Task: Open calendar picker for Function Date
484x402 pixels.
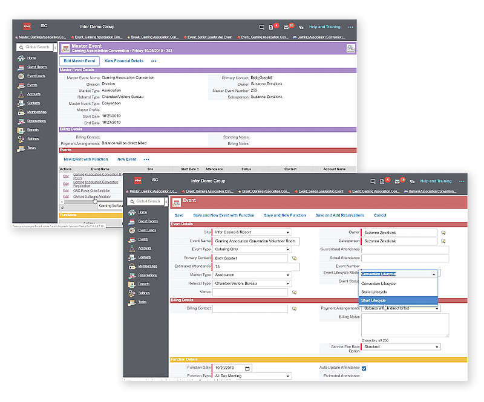Action: click(247, 368)
